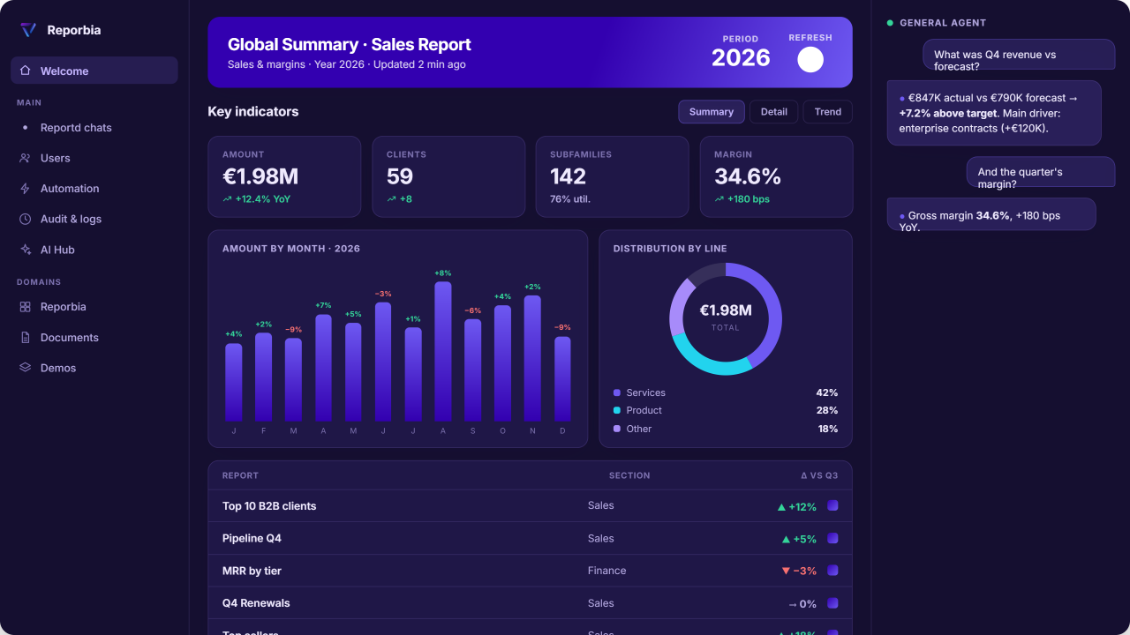Click the Services legend color swatch
The width and height of the screenshot is (1130, 635).
coord(617,392)
